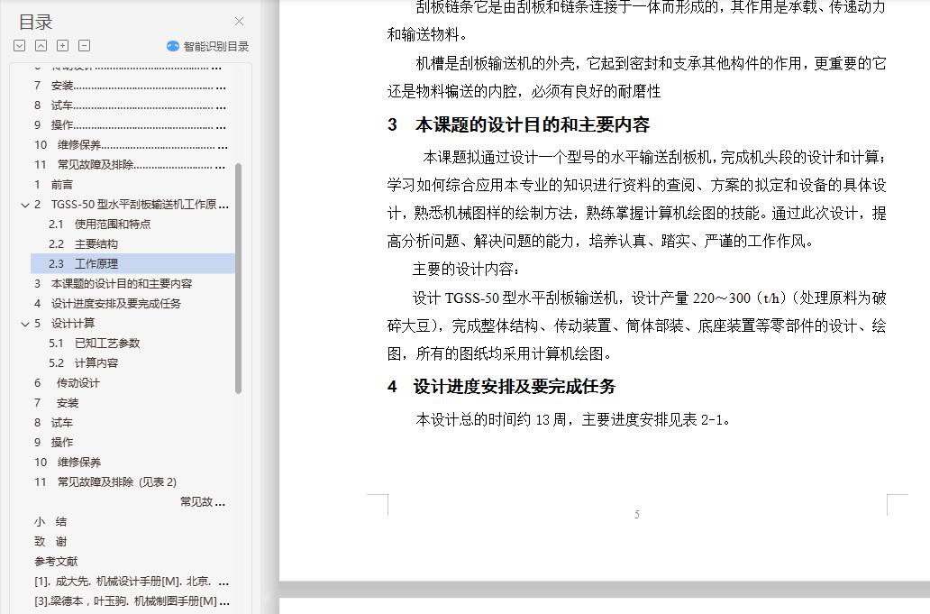The height and width of the screenshot is (614, 930).
Task: Click text 设计 TGSS-50 型水平刮板输送机 in document body
Action: [517, 298]
